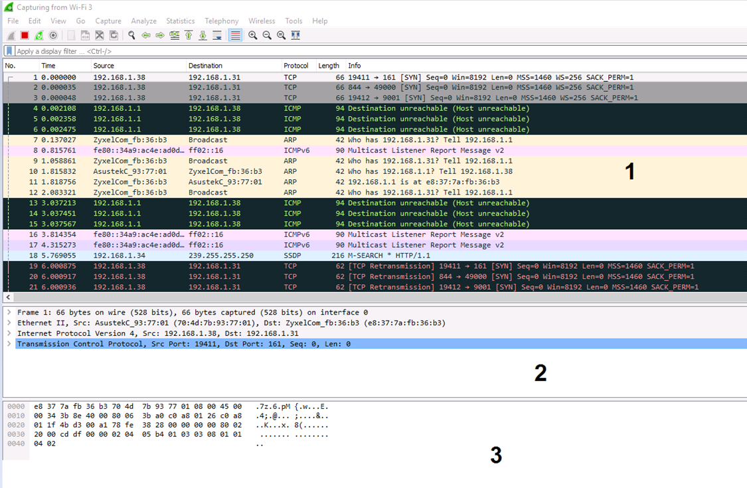
Task: Select packet 1 TCP SYN to port 161
Action: [x=375, y=77]
